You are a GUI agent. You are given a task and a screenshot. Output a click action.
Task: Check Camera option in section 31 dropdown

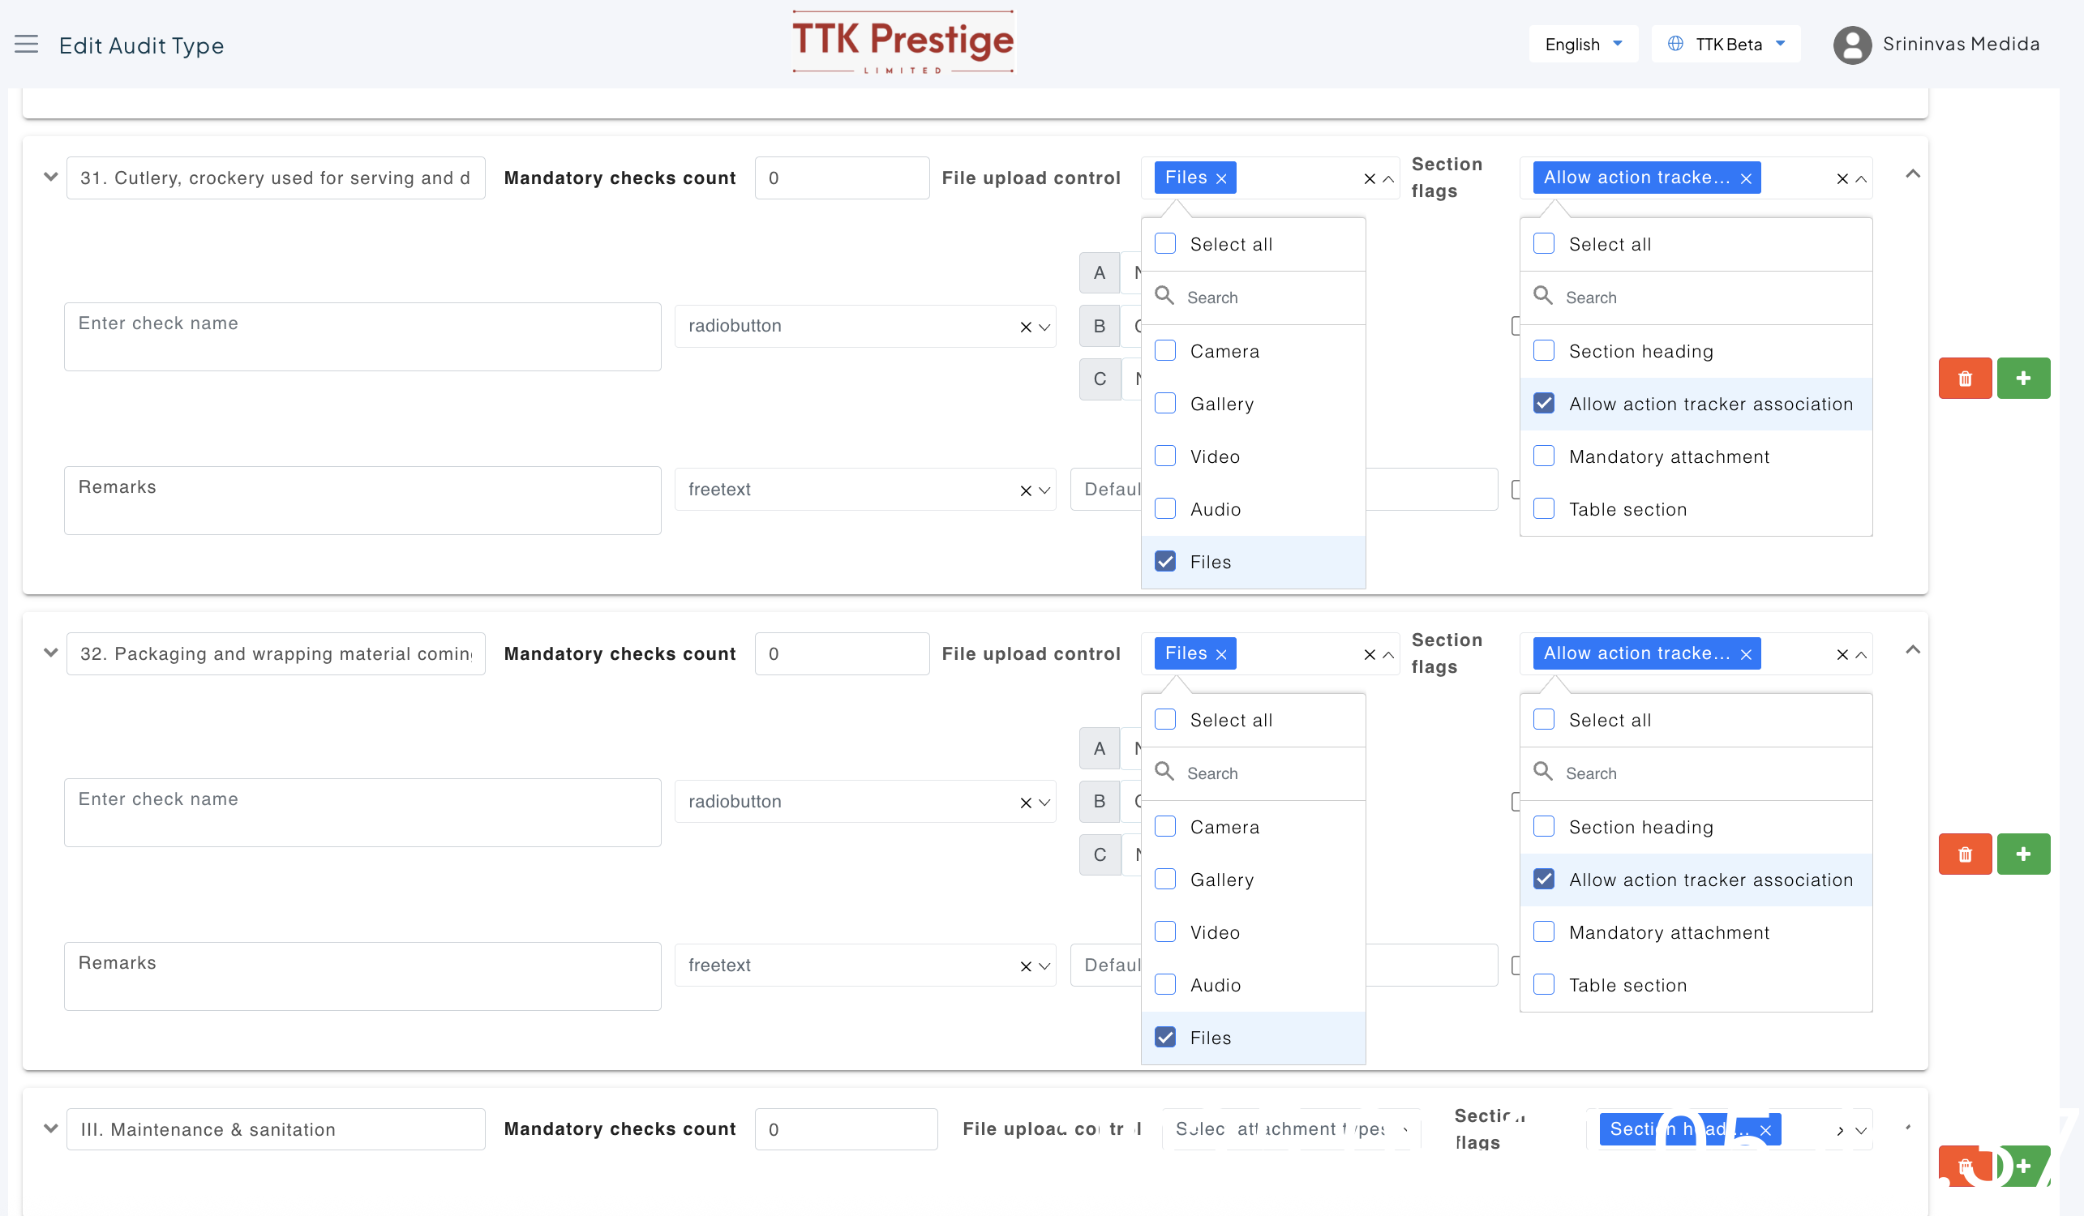point(1165,351)
